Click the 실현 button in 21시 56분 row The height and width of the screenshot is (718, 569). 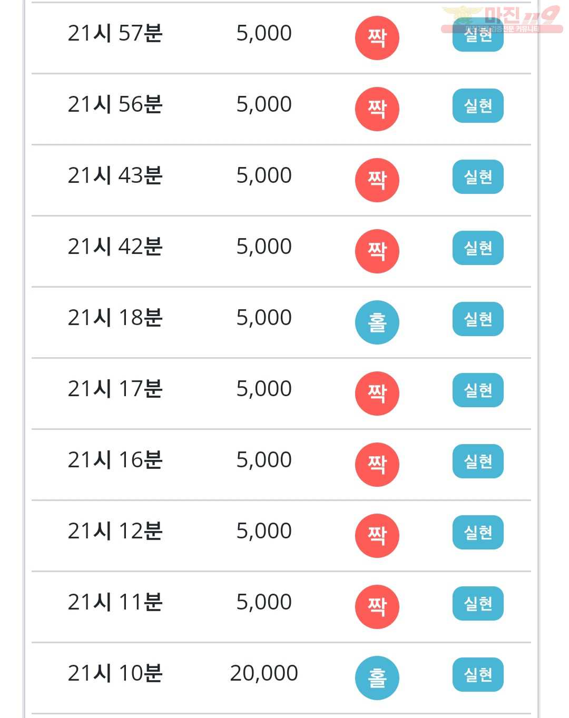click(x=478, y=106)
